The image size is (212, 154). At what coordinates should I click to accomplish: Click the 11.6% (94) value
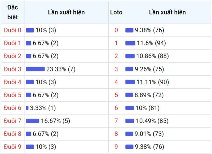tap(151, 43)
